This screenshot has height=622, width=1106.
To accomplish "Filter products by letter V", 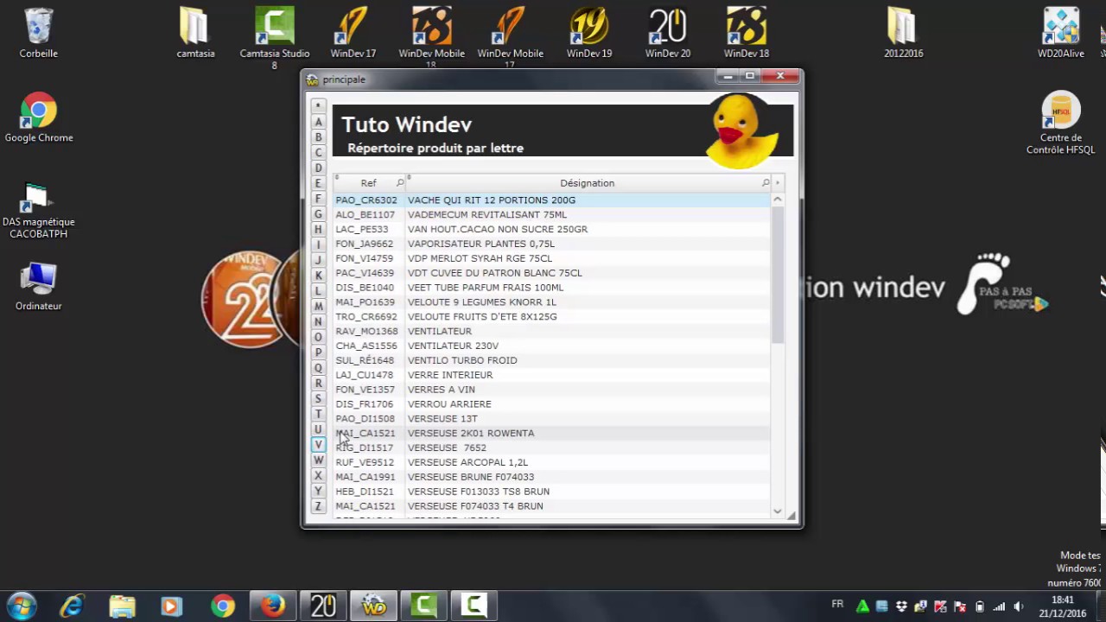I will point(318,444).
